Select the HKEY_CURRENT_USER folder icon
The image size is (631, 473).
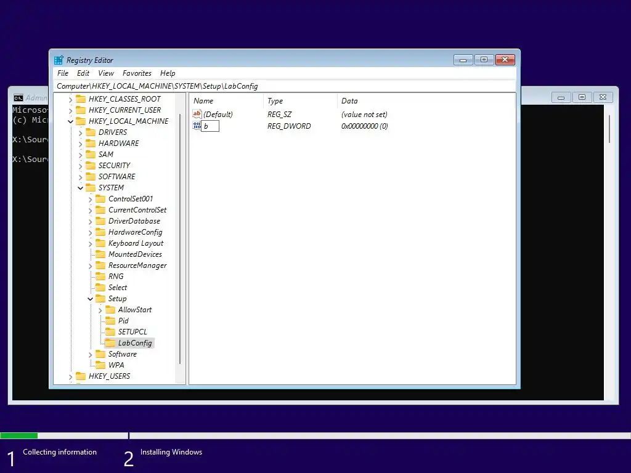[x=81, y=110]
